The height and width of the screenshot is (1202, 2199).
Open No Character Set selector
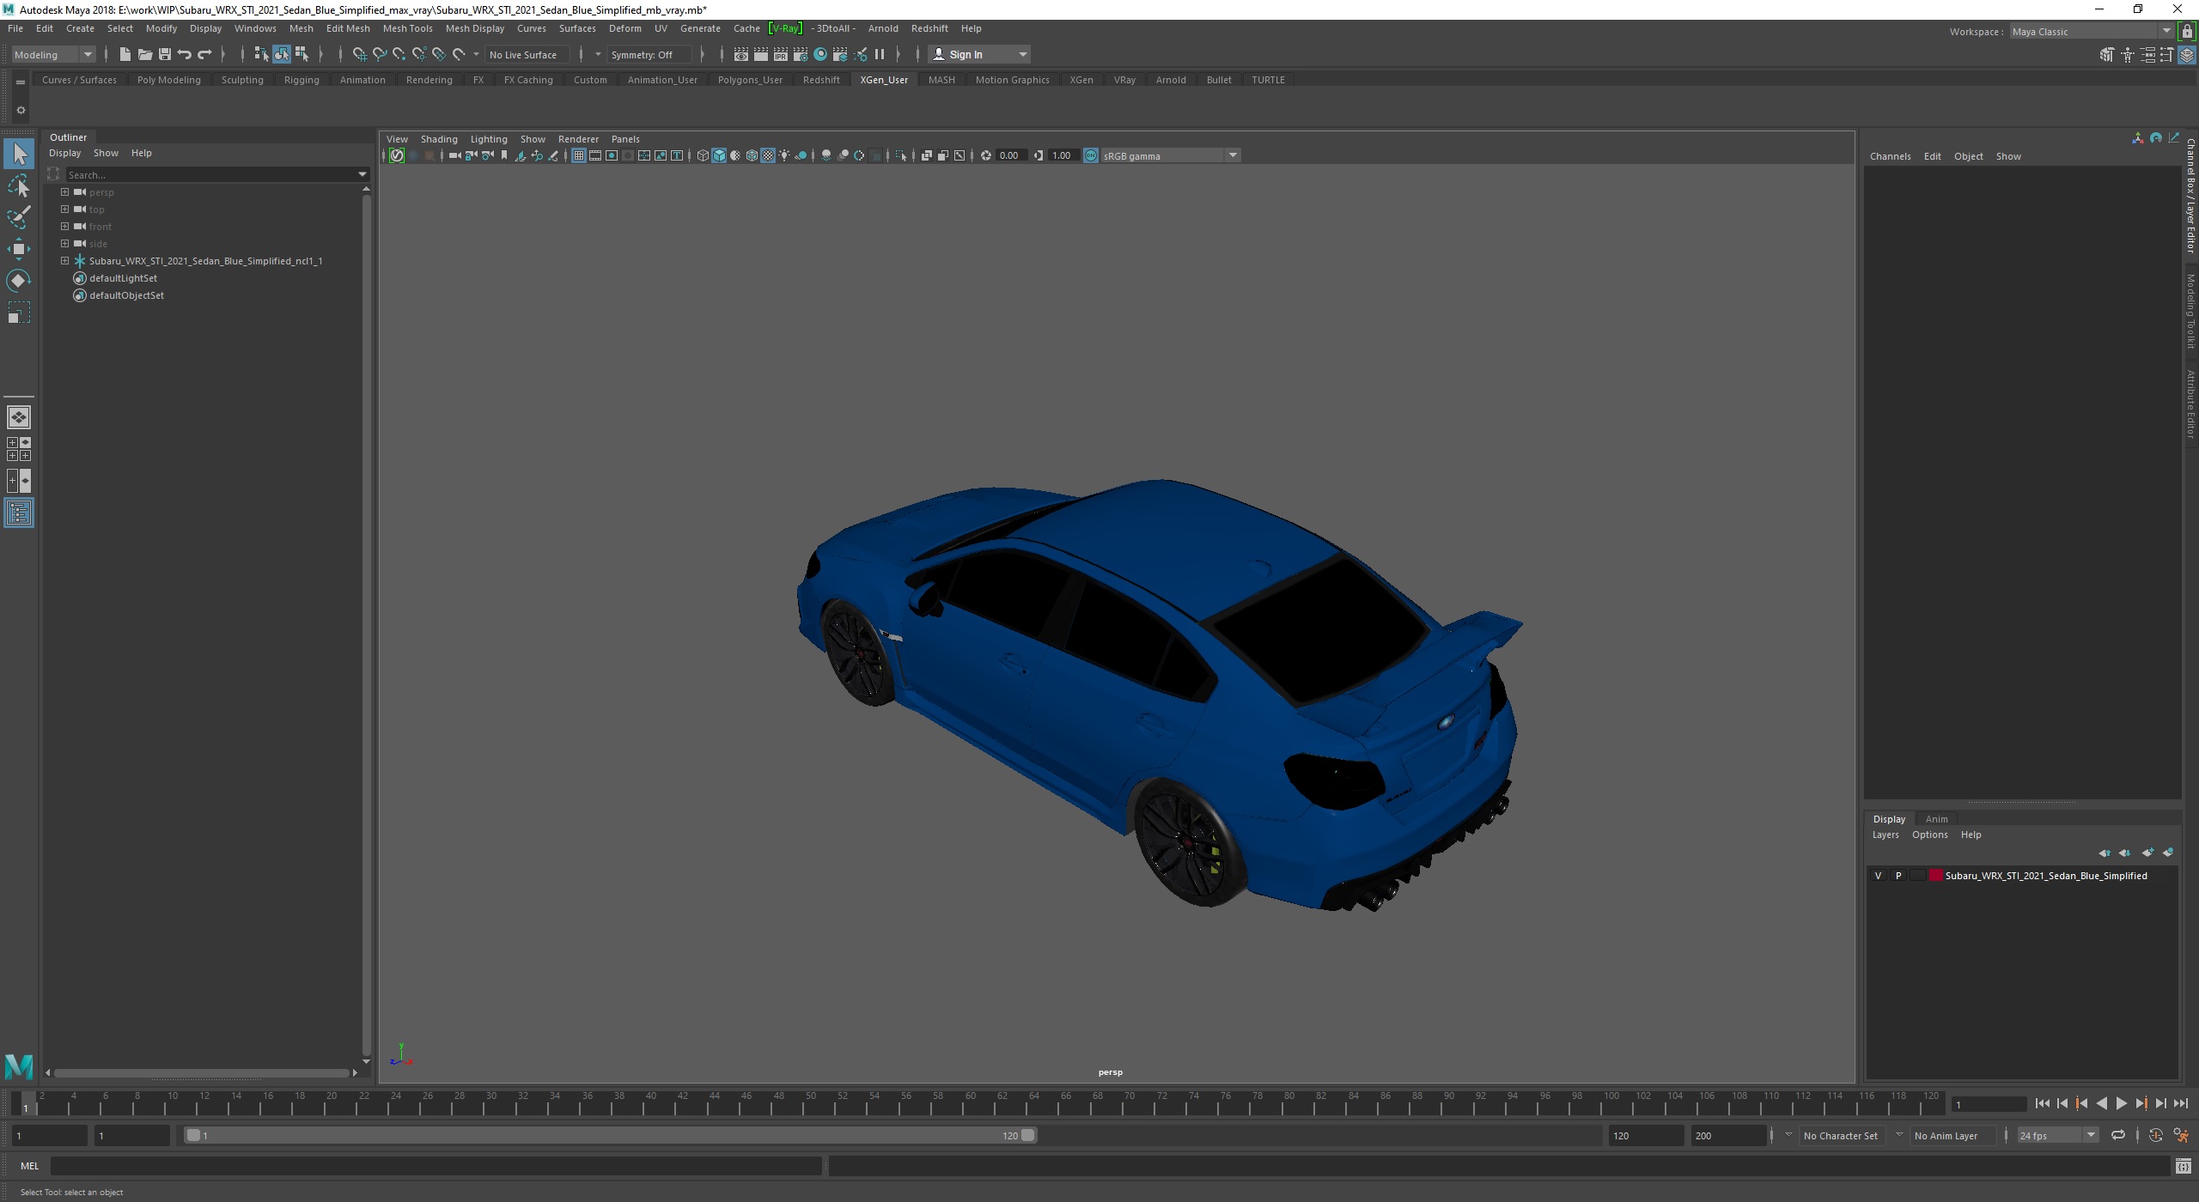[x=1841, y=1135]
